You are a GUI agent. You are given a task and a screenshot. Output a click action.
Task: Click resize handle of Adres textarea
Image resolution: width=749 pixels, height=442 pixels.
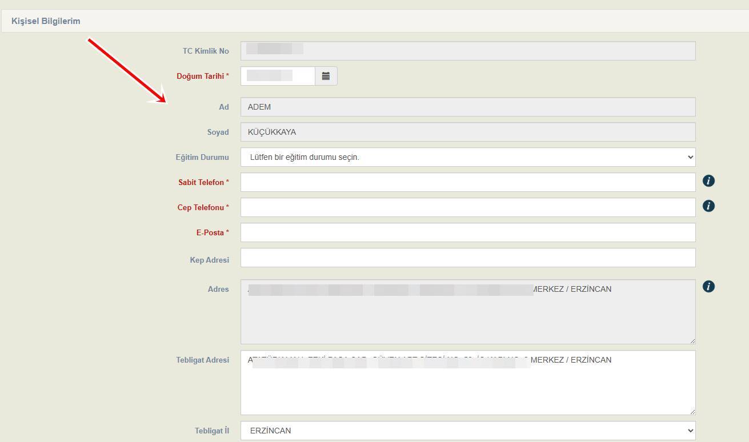692,340
